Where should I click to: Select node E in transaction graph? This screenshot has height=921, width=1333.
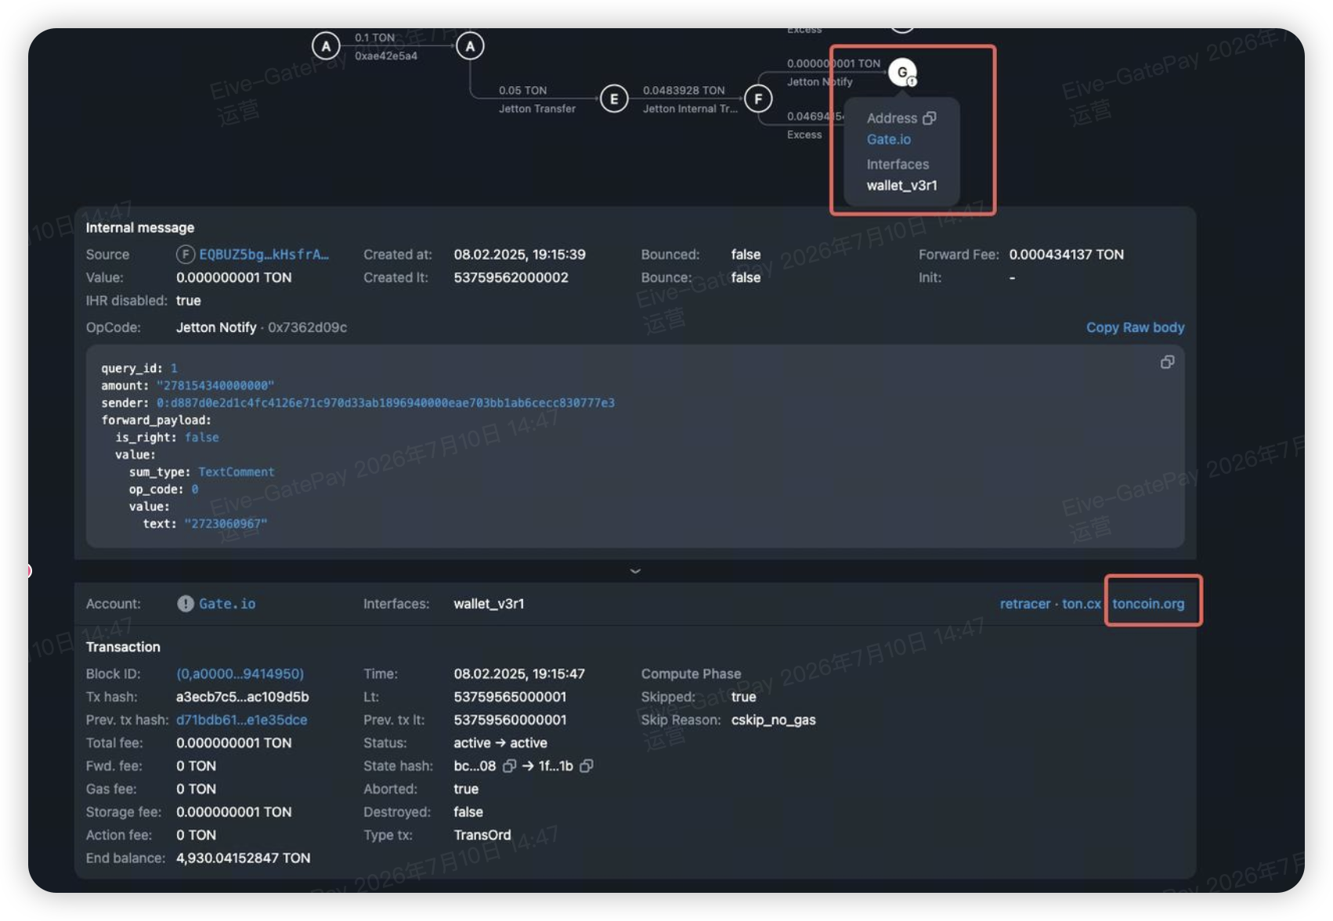click(x=614, y=99)
